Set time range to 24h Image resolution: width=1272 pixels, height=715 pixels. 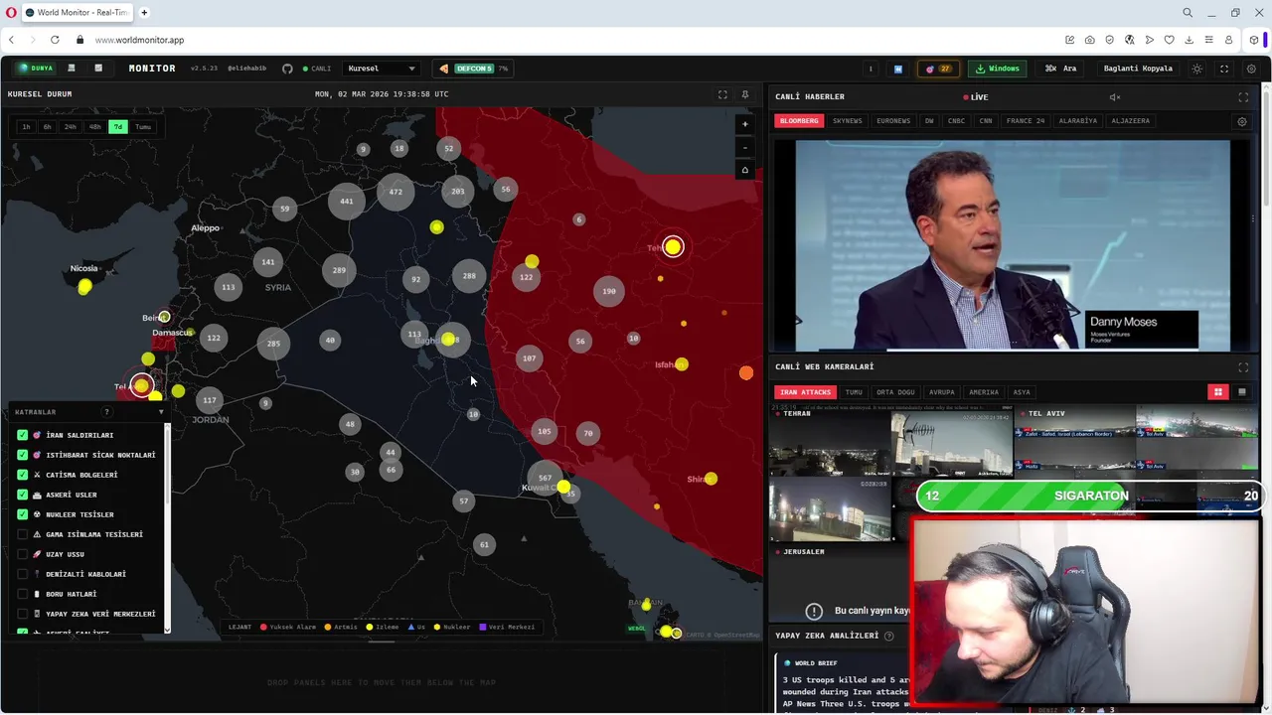point(70,127)
